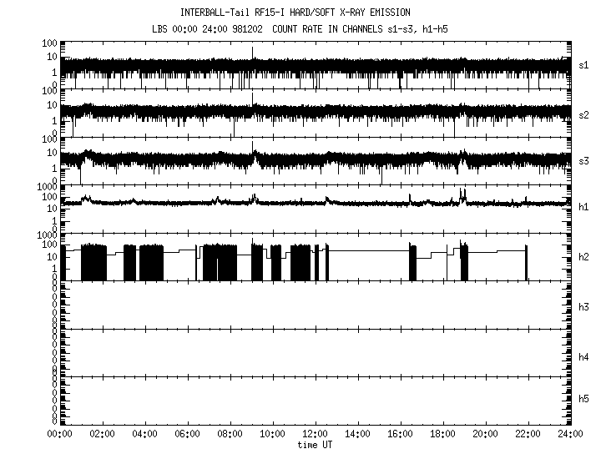Click the 04:00 time axis tick label
This screenshot has height=459, width=601.
coord(144,435)
